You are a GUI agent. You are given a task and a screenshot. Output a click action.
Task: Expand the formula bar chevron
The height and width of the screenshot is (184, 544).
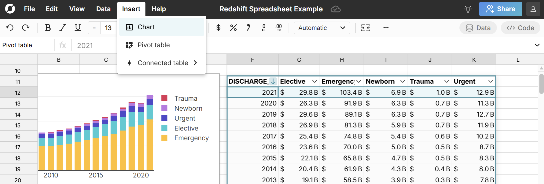click(537, 45)
